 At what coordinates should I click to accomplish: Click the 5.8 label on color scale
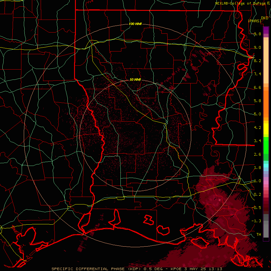click(257, 101)
